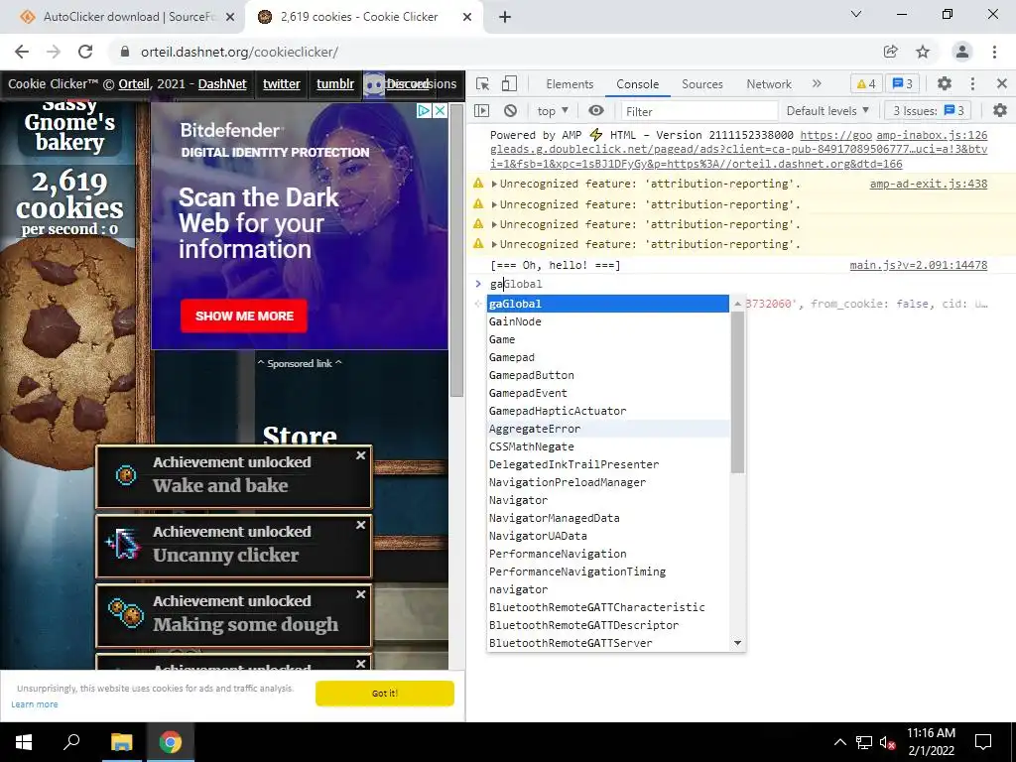Open the DevTools three-dot customize menu
This screenshot has width=1016, height=762.
[x=972, y=83]
